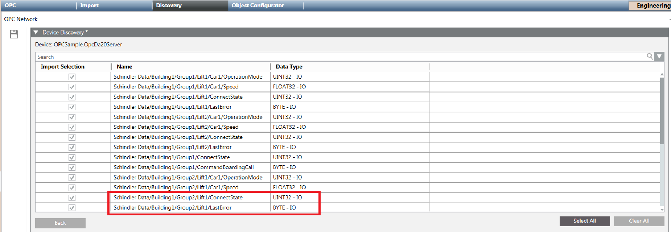Image resolution: width=671 pixels, height=232 pixels.
Task: Sort by the Data Type column header
Action: pyautogui.click(x=289, y=67)
